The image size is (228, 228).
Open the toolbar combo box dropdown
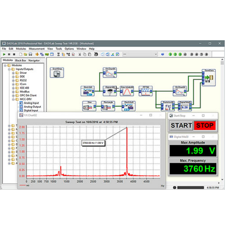[156, 54]
